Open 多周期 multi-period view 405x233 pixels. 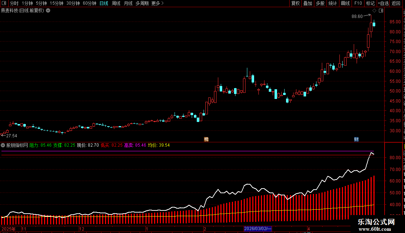click(x=142, y=3)
